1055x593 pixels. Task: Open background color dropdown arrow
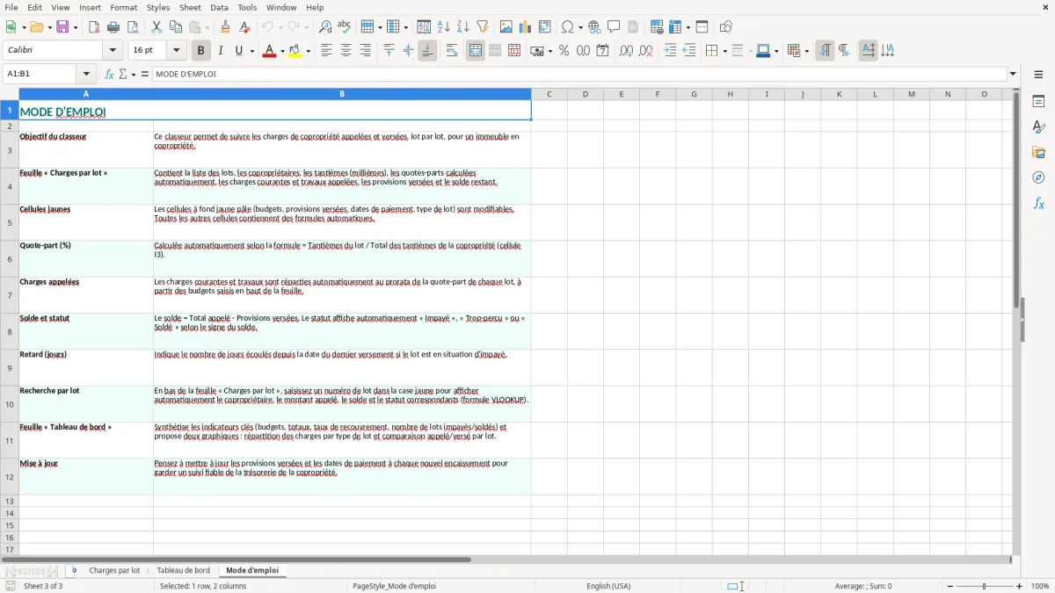pyautogui.click(x=308, y=51)
